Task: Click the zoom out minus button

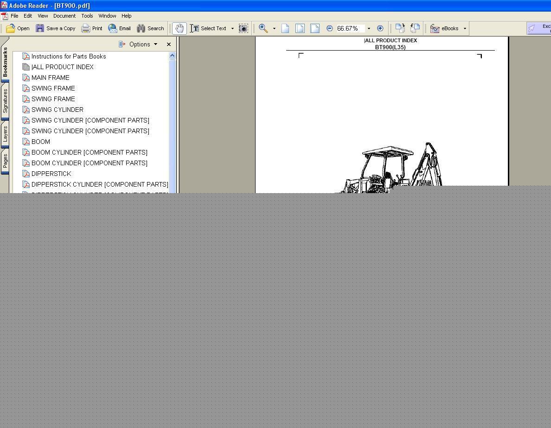Action: point(330,28)
